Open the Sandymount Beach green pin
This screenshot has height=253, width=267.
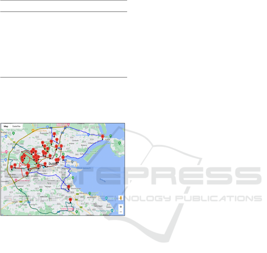pyautogui.click(x=73, y=178)
